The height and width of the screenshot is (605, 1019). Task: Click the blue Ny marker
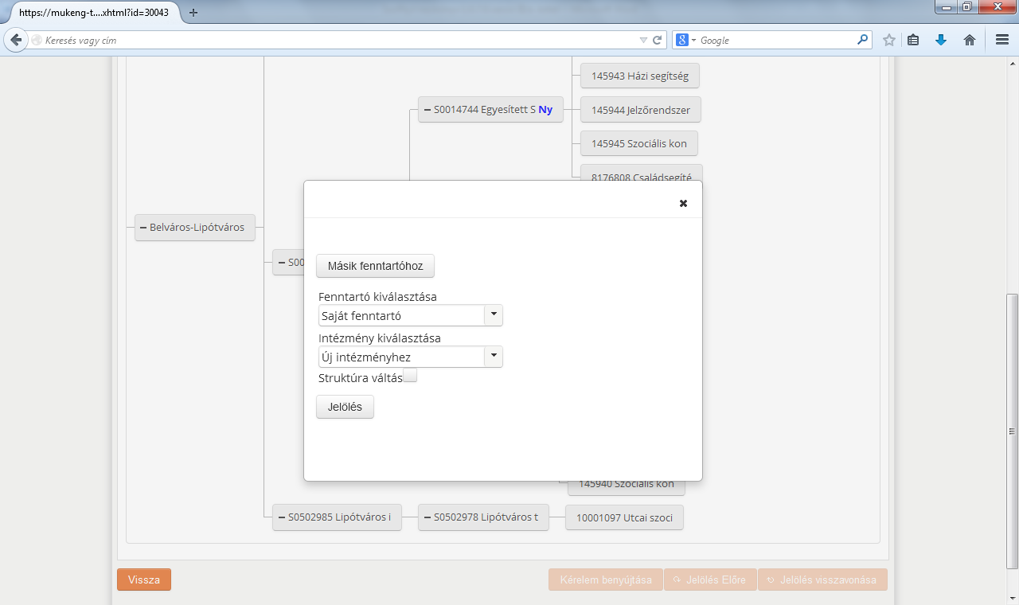[x=545, y=110]
